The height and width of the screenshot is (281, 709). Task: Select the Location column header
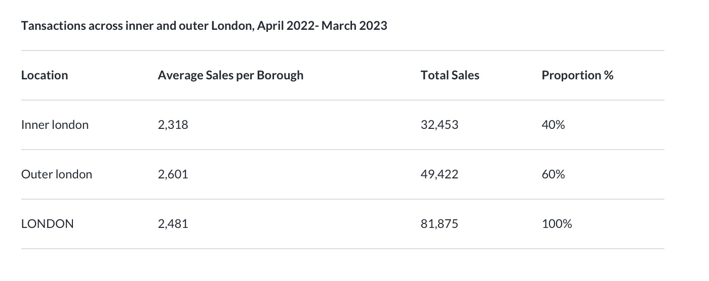45,75
